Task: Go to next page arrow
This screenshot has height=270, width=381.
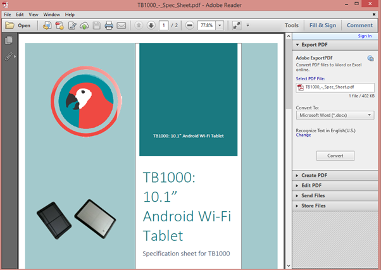Action: pos(151,26)
